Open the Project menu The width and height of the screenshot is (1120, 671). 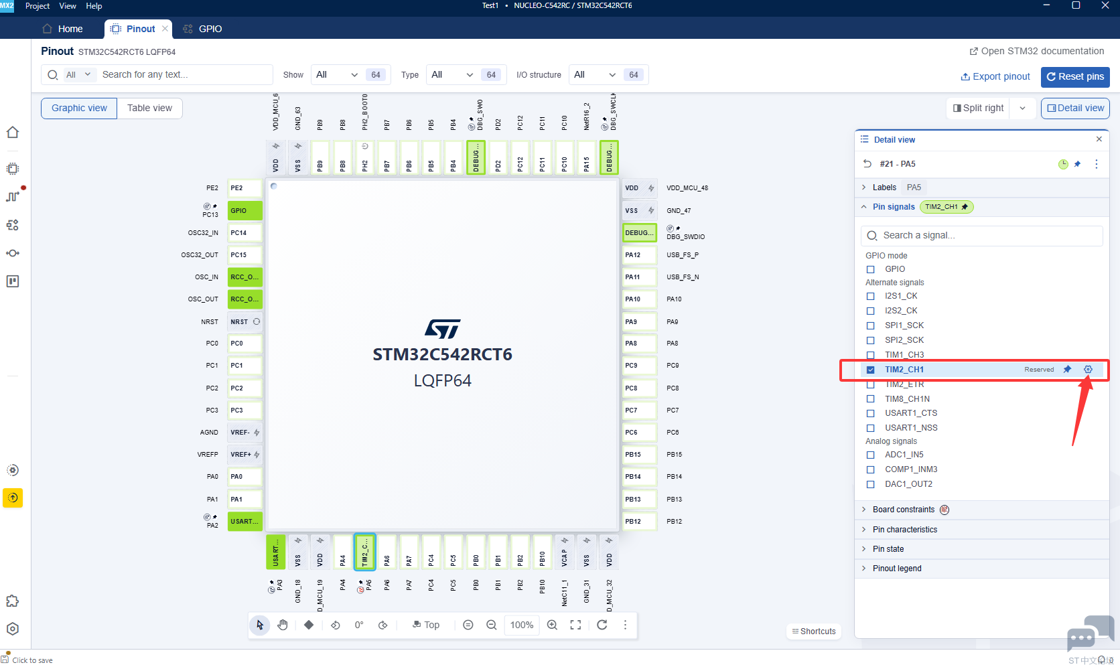(38, 6)
